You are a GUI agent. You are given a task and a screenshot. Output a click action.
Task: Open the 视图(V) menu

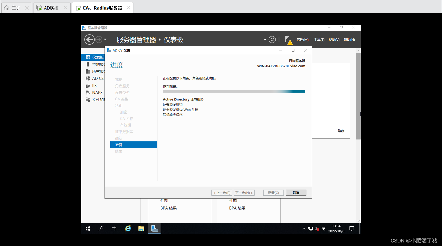tap(334, 40)
